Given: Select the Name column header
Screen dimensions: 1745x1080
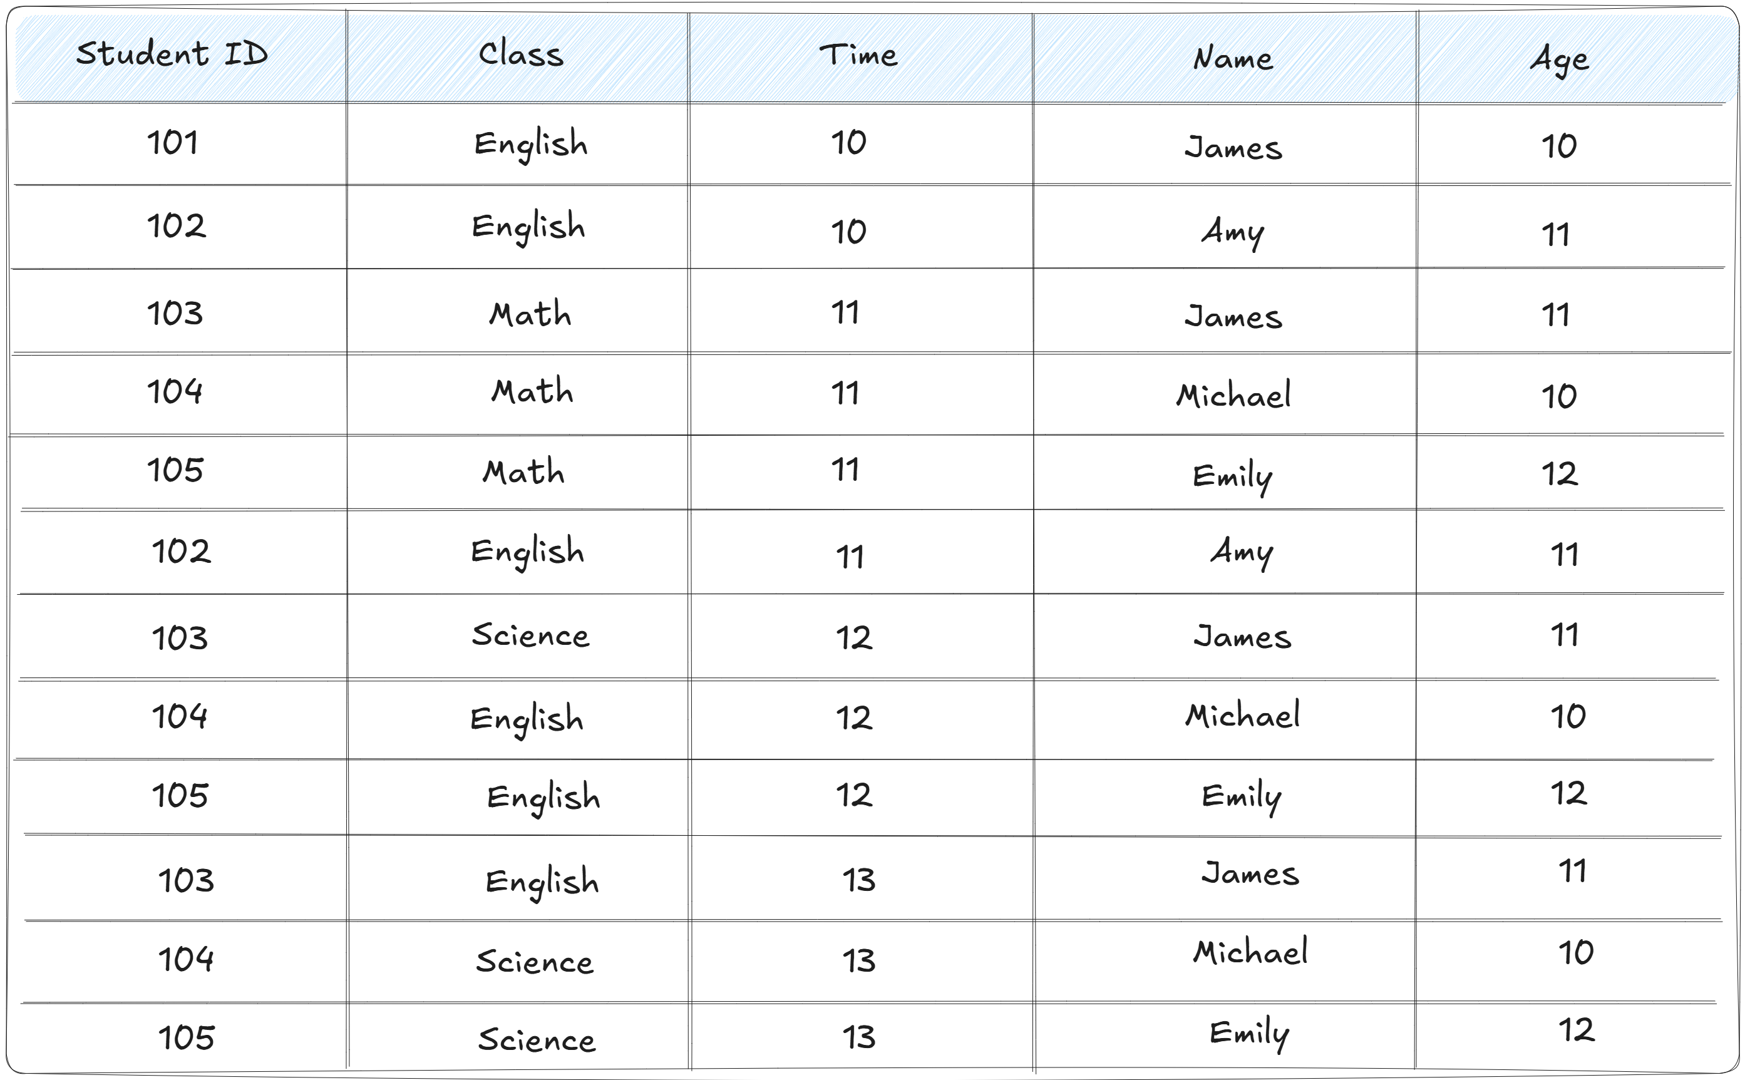Looking at the screenshot, I should [1233, 58].
